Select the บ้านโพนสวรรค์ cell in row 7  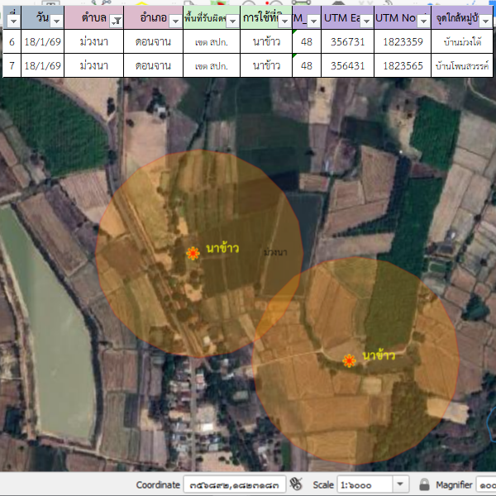click(x=463, y=65)
